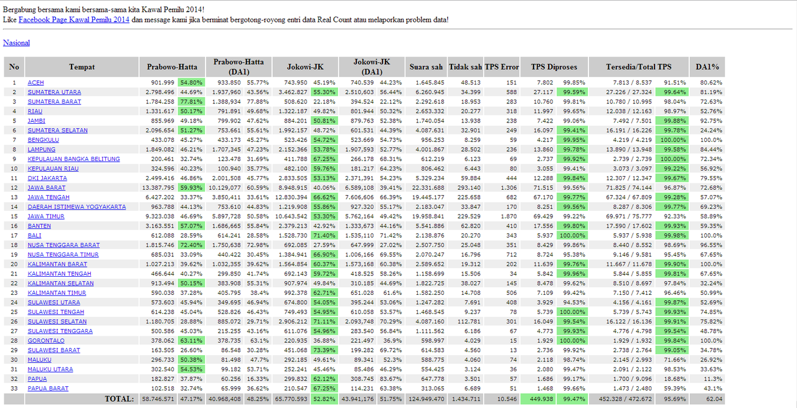Click the KEPULAUAN RIAU link
This screenshot has width=797, height=408.
point(53,169)
